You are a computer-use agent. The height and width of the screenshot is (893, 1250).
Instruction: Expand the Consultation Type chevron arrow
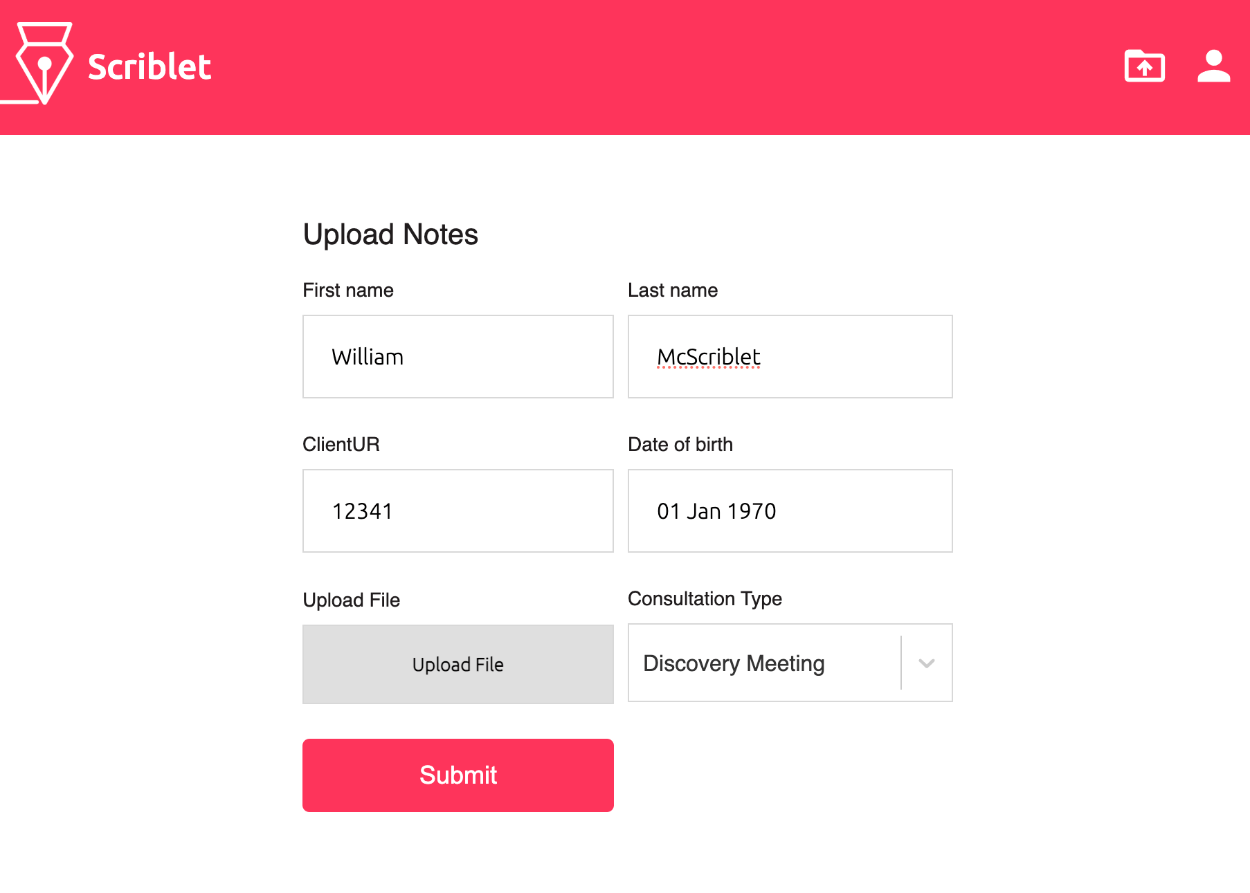coord(927,663)
